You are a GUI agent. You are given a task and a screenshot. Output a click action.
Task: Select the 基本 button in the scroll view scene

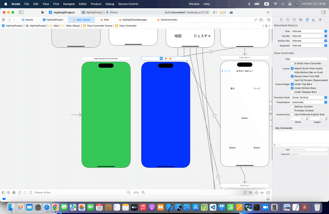coord(232,88)
